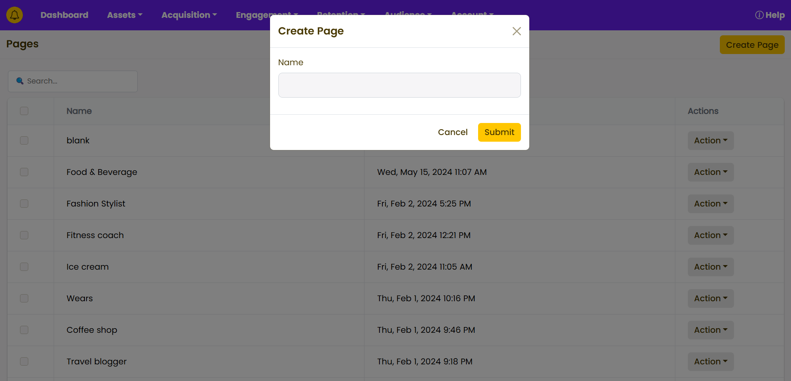791x381 pixels.
Task: Submit the new page form
Action: pyautogui.click(x=499, y=132)
